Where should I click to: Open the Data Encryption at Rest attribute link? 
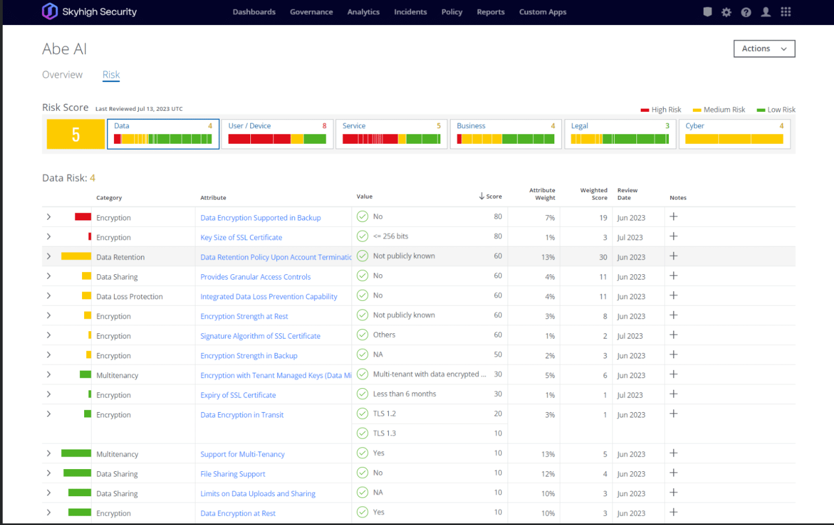click(x=238, y=513)
